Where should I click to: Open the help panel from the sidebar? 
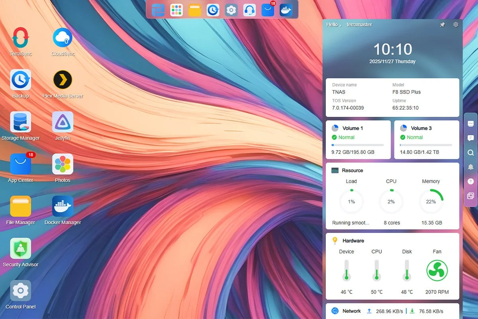point(470,181)
